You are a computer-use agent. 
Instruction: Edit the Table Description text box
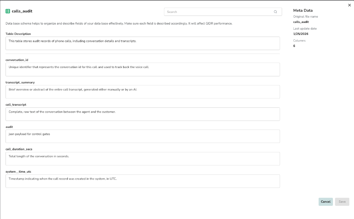(142, 43)
